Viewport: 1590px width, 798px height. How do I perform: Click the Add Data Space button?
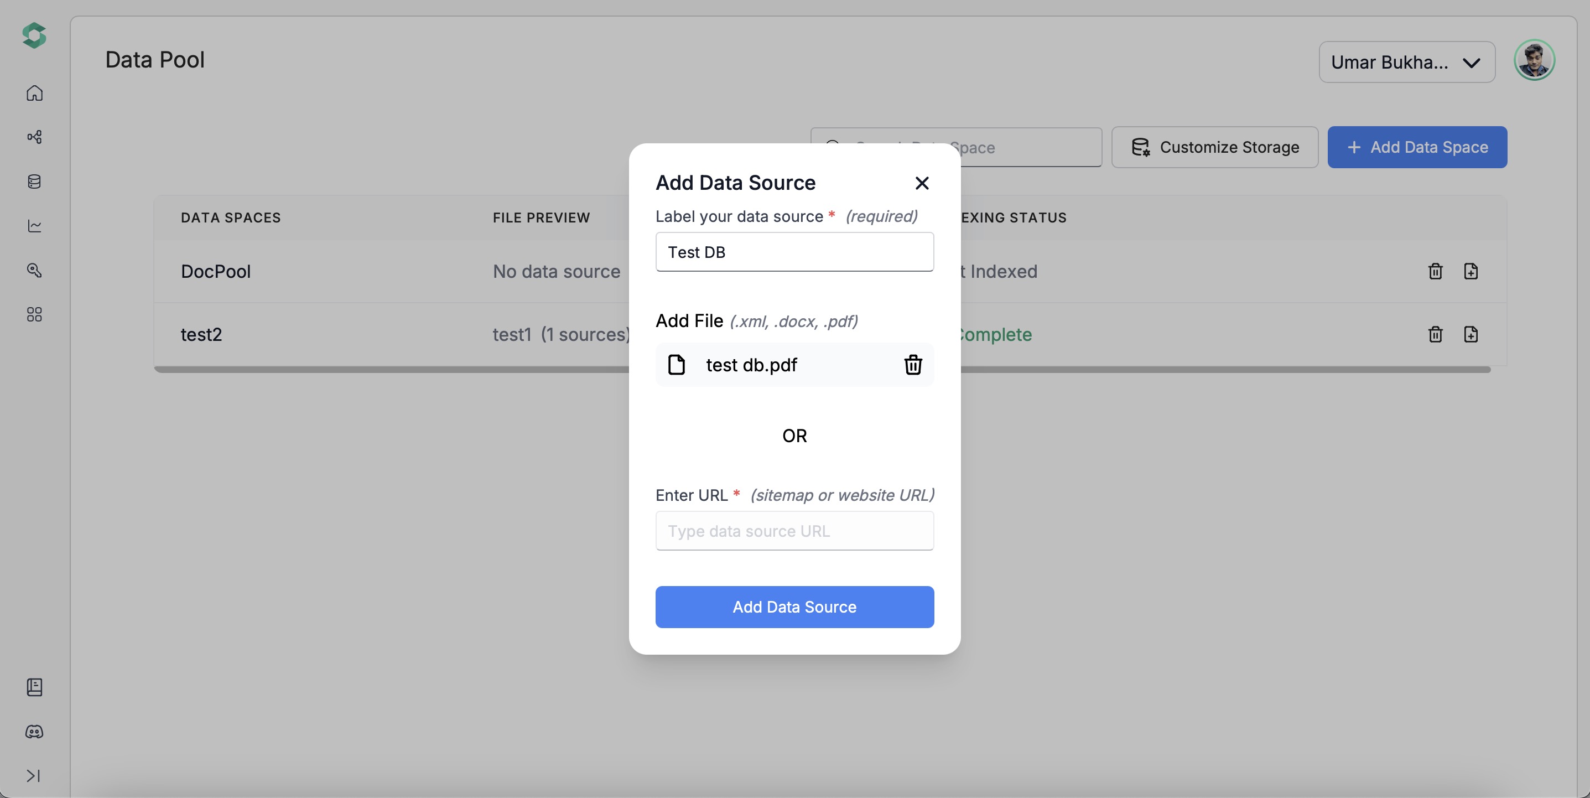pyautogui.click(x=1417, y=147)
